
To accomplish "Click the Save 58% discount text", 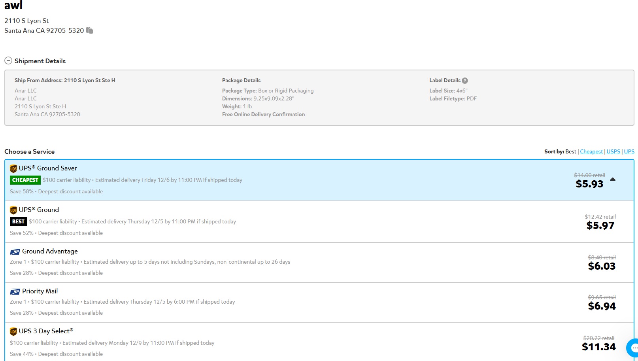I will [22, 191].
